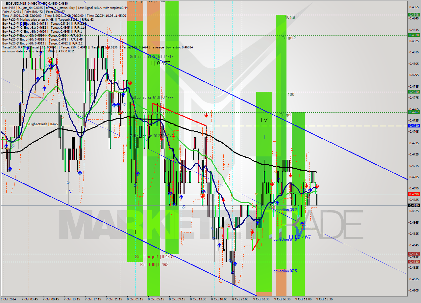Select the green 0.4830 price tag
Image resolution: width=421 pixels, height=303 pixels.
(413, 35)
